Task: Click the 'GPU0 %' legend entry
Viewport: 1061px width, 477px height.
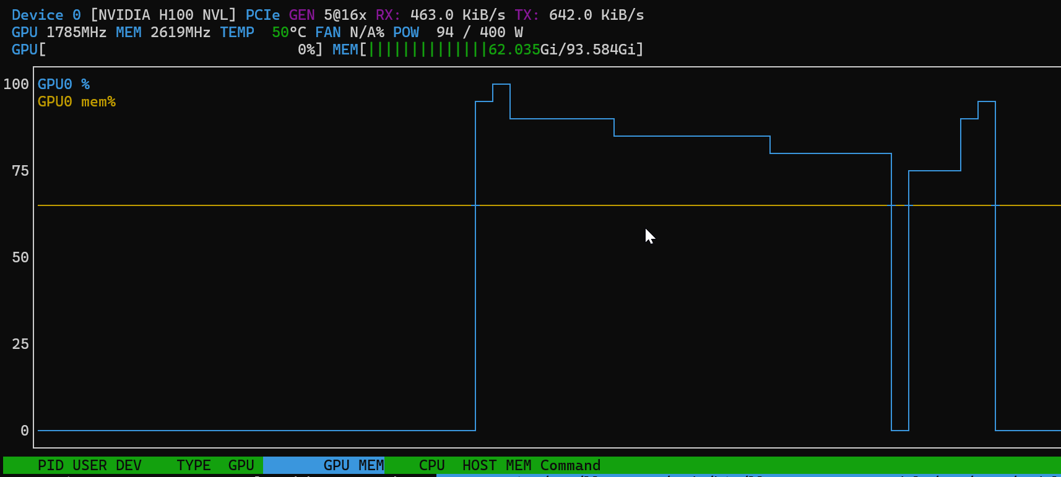Action: (x=64, y=84)
